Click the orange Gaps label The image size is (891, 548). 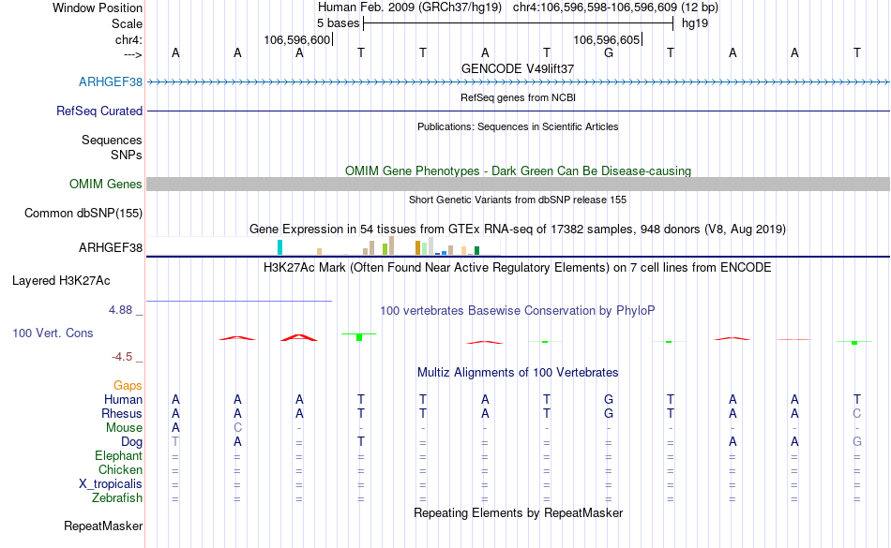[x=128, y=385]
